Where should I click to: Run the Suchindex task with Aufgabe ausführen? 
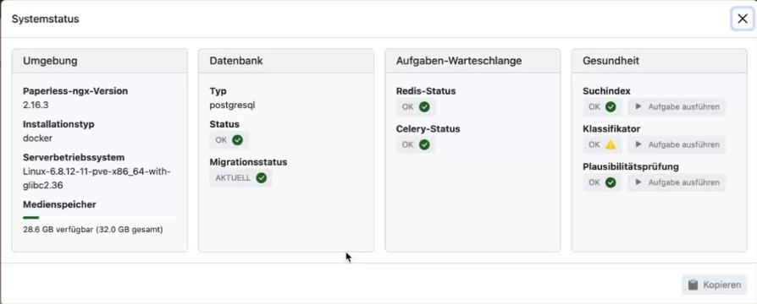677,107
